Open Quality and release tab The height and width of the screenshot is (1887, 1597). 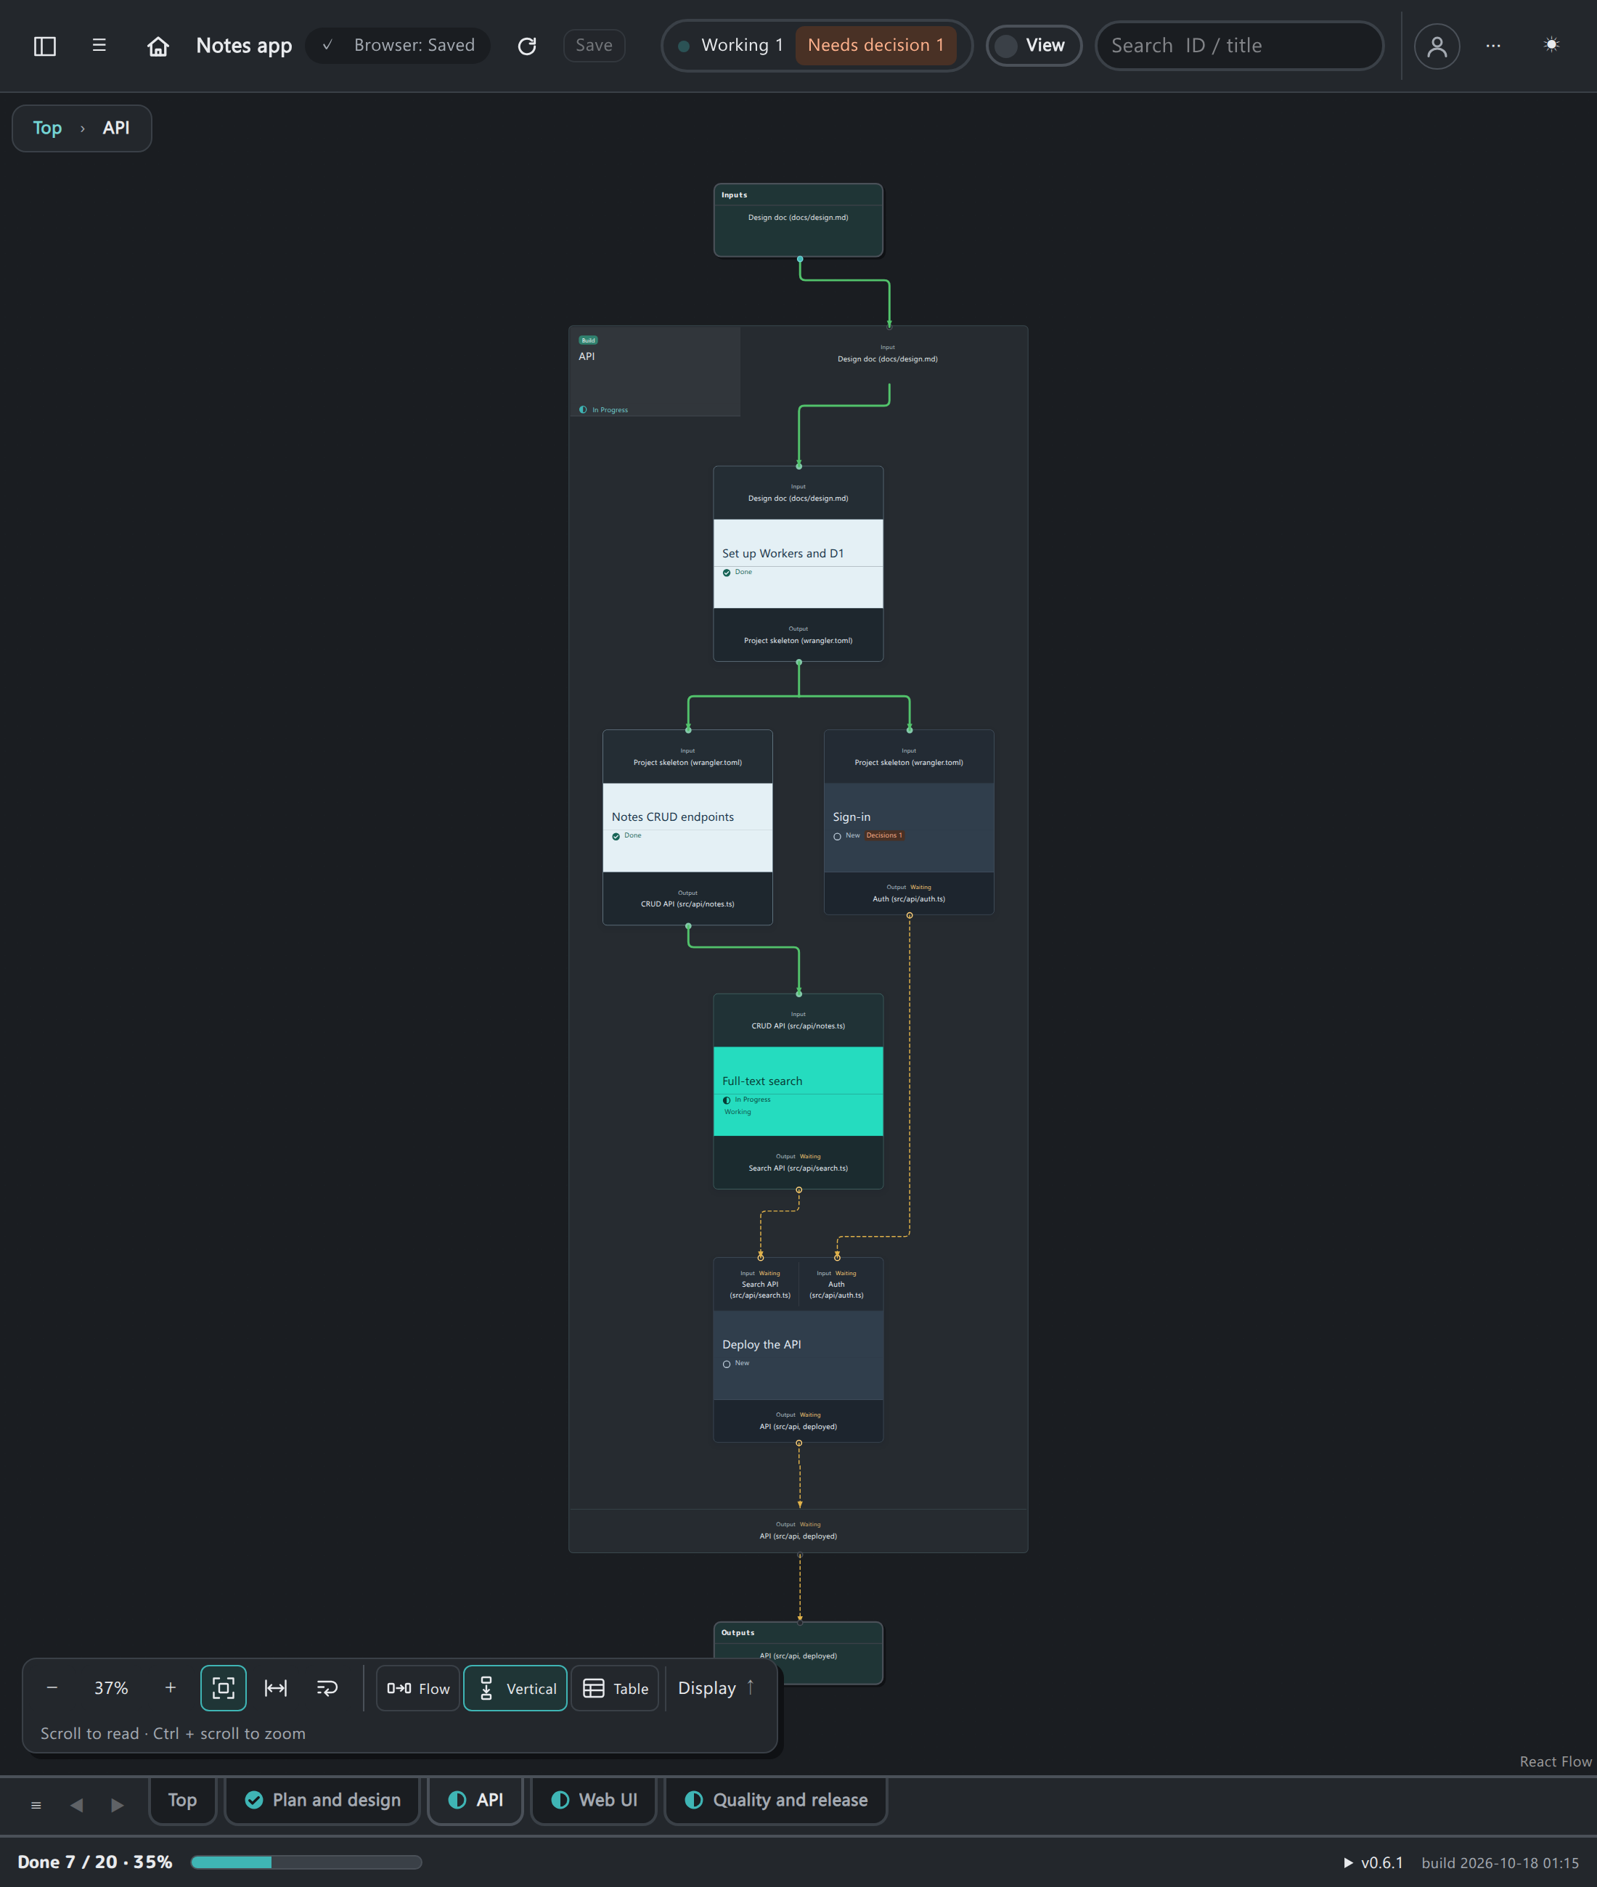(x=776, y=1800)
